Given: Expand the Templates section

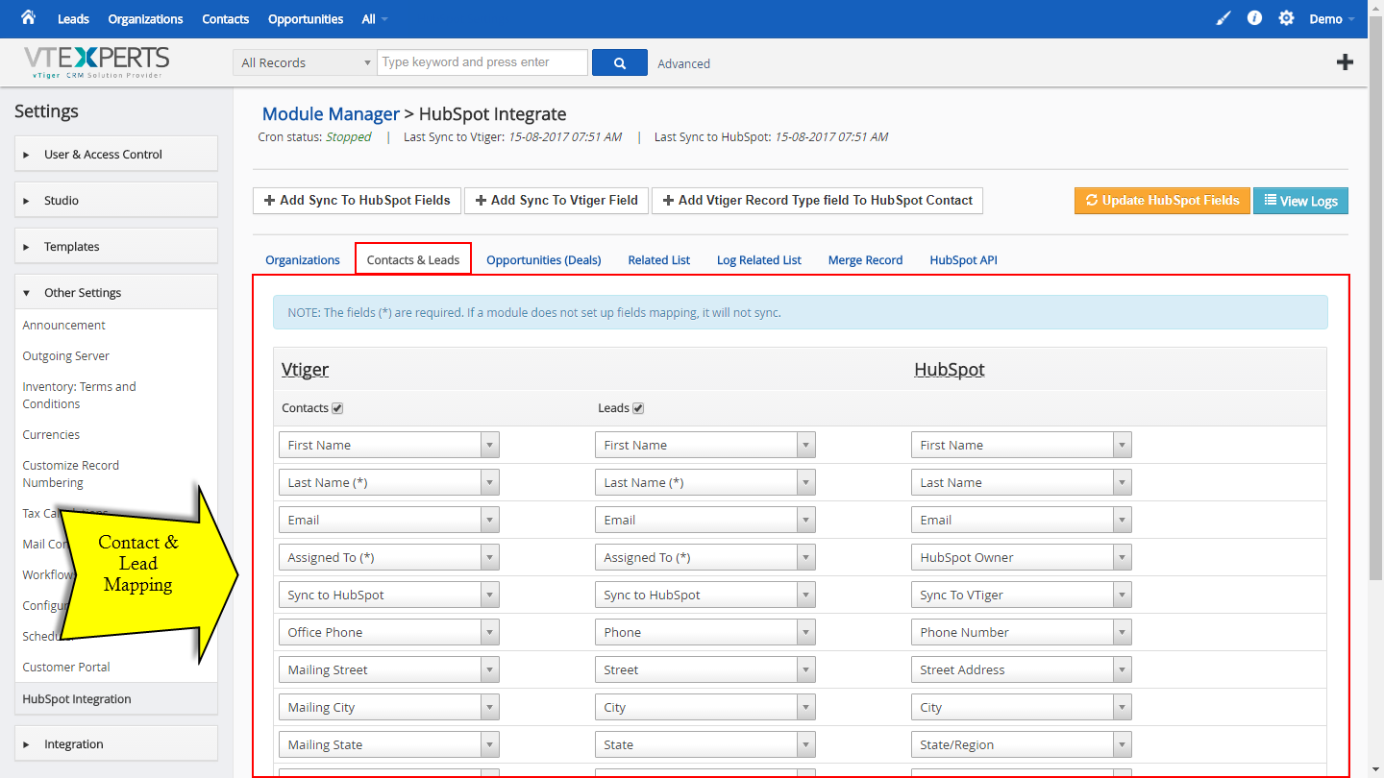Looking at the screenshot, I should click(x=116, y=246).
